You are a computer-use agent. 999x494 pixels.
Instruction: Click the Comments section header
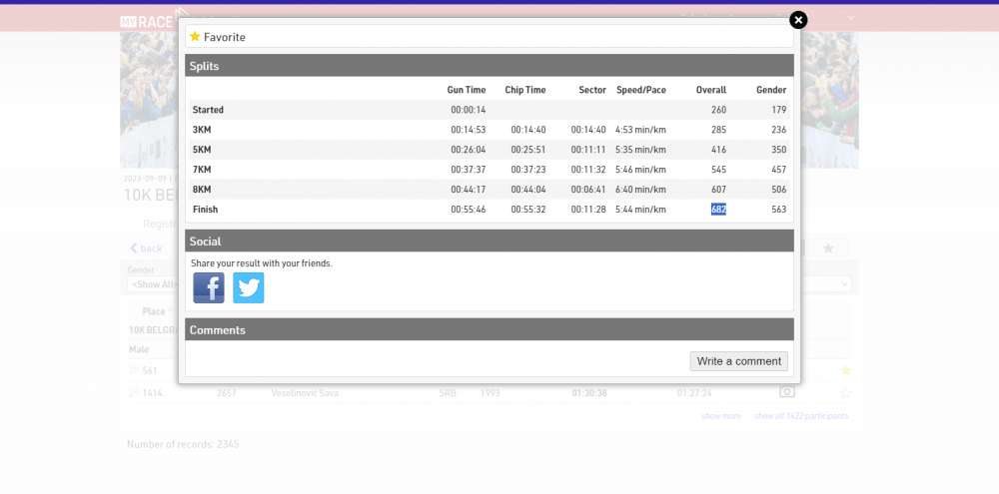tap(490, 329)
